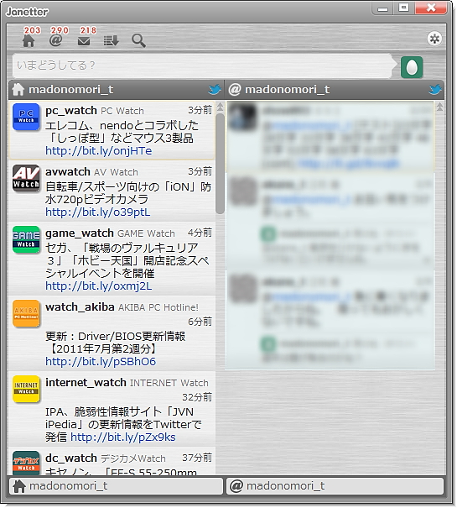Jump to top of mentions timeline arrow
Screen dimensions: 457x508
[x=439, y=107]
